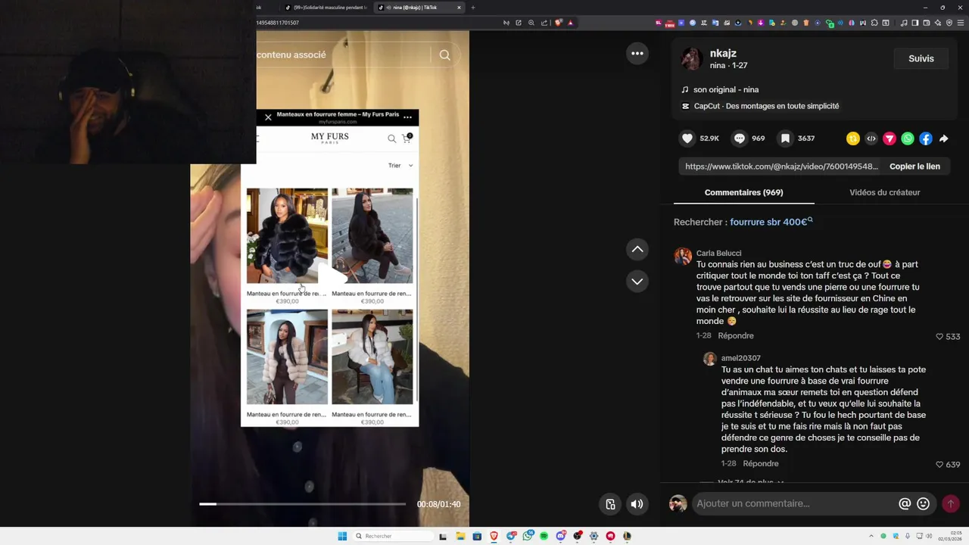Open Spotify from the taskbar
Screen dimensions: 969x545
tap(544, 536)
